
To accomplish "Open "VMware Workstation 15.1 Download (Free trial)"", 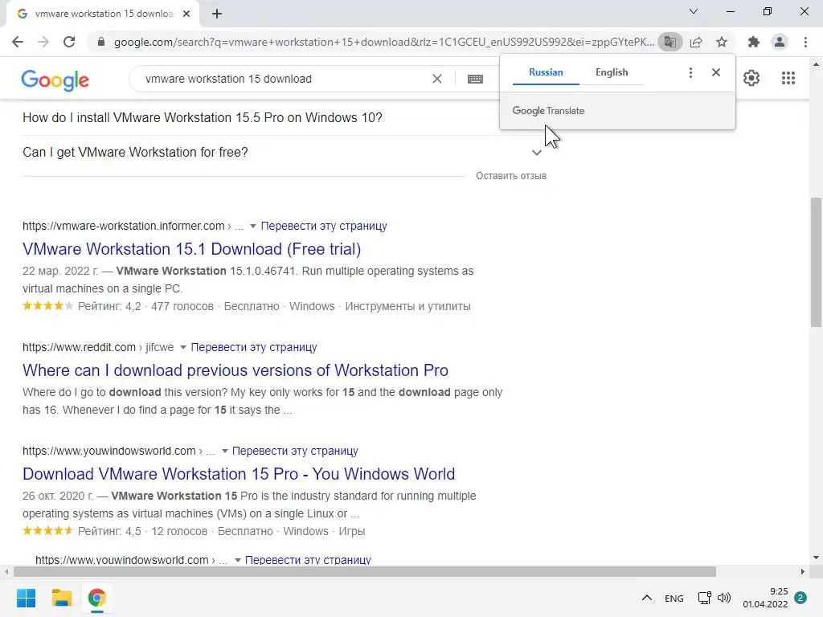I will [191, 249].
